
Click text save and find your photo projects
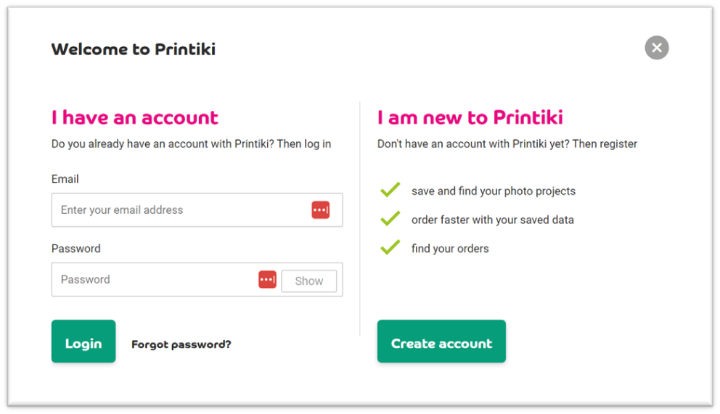(x=494, y=191)
